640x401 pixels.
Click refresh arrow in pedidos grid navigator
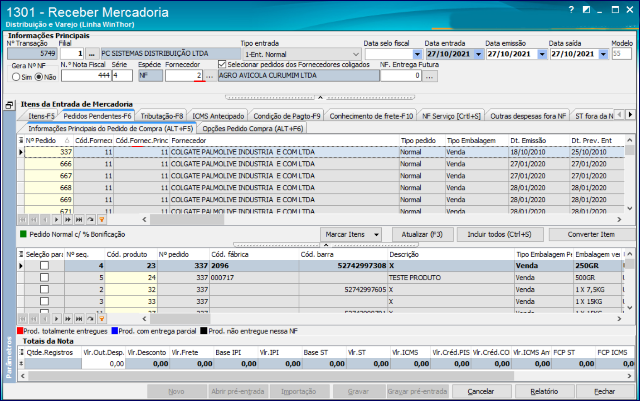[x=90, y=220]
